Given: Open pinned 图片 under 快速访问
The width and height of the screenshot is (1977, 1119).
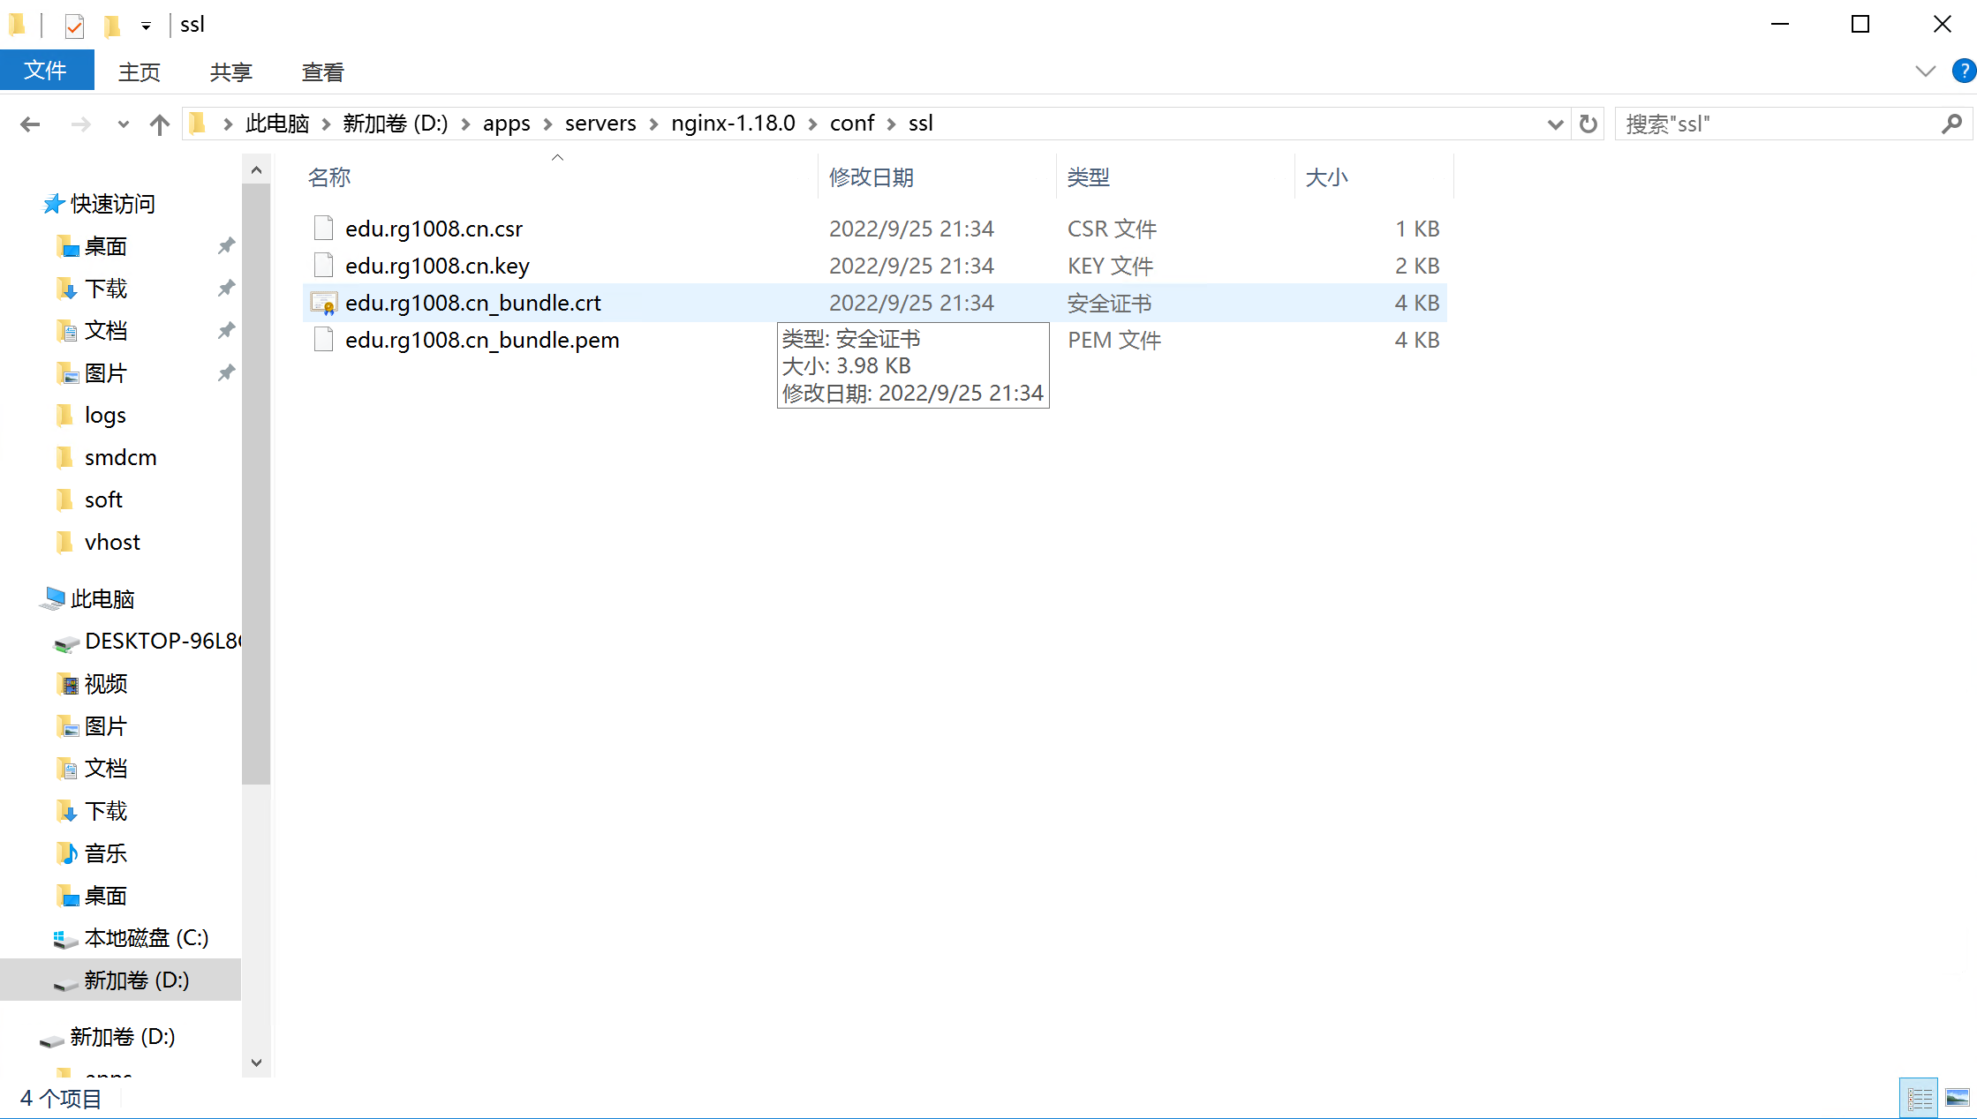Looking at the screenshot, I should tap(105, 373).
